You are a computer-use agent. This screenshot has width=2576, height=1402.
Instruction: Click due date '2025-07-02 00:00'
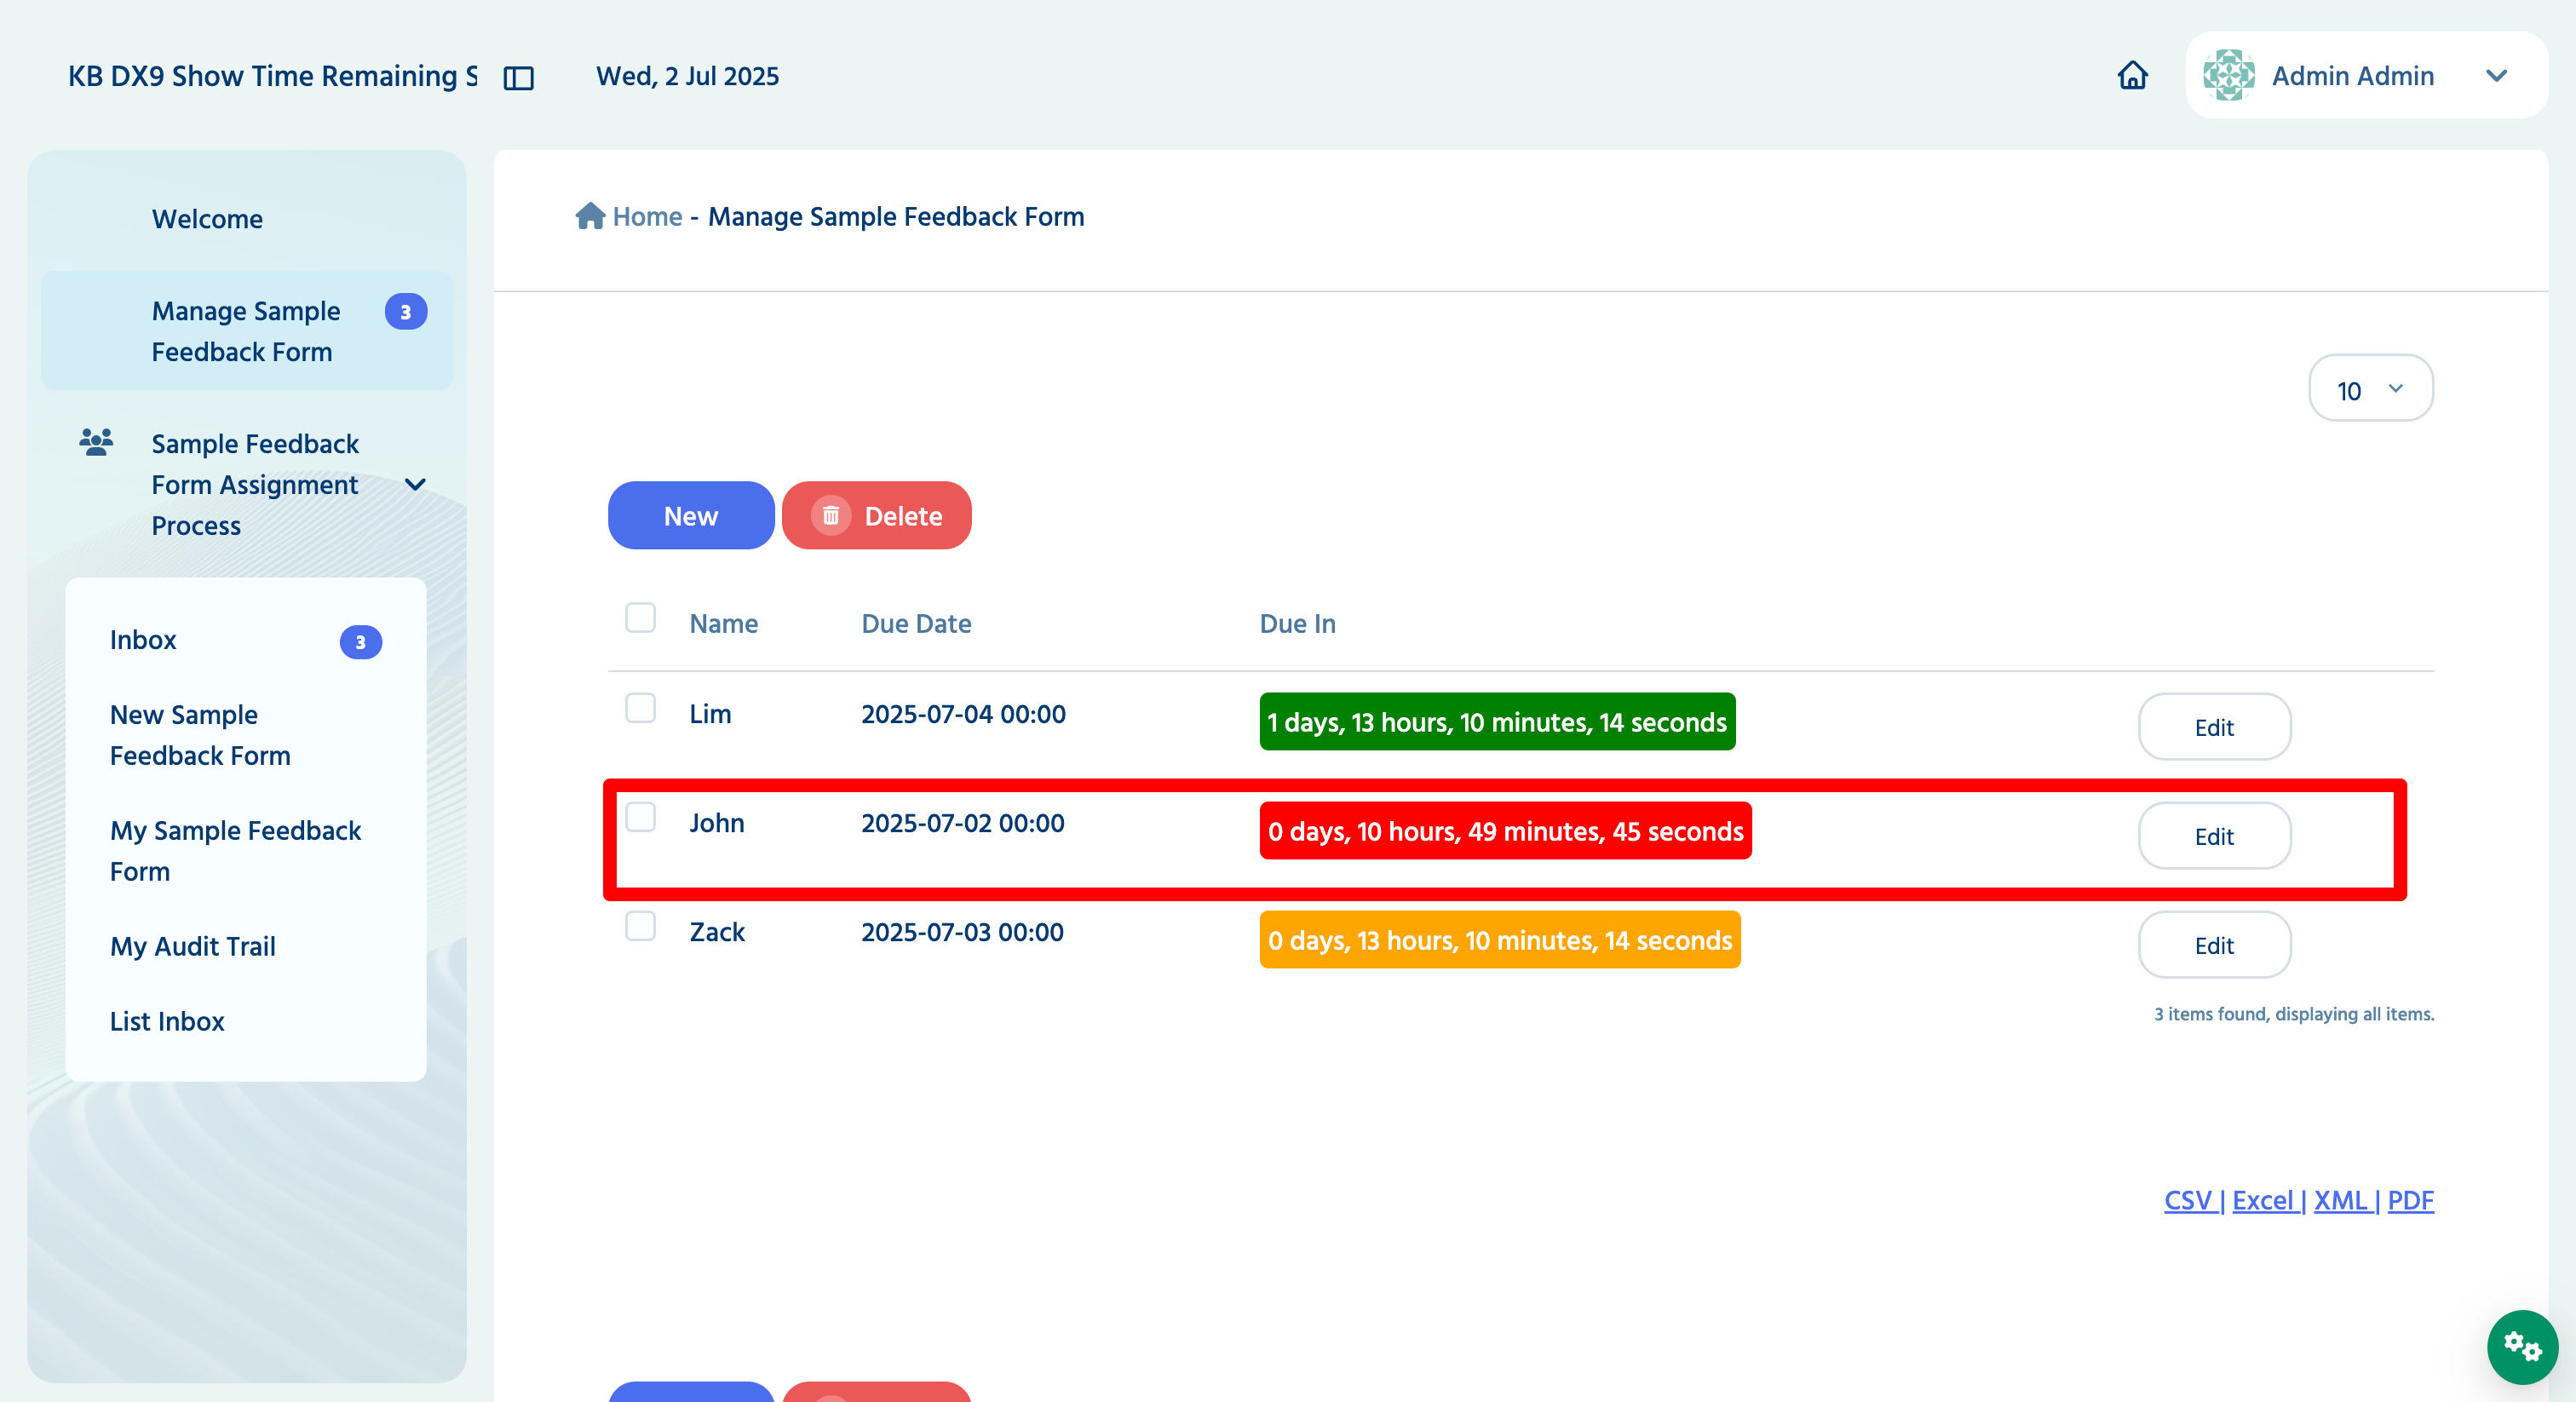(962, 823)
